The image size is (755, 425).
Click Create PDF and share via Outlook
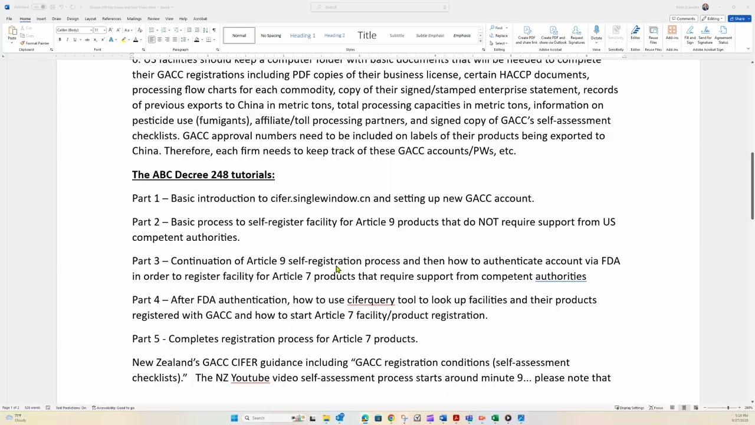[x=553, y=35]
